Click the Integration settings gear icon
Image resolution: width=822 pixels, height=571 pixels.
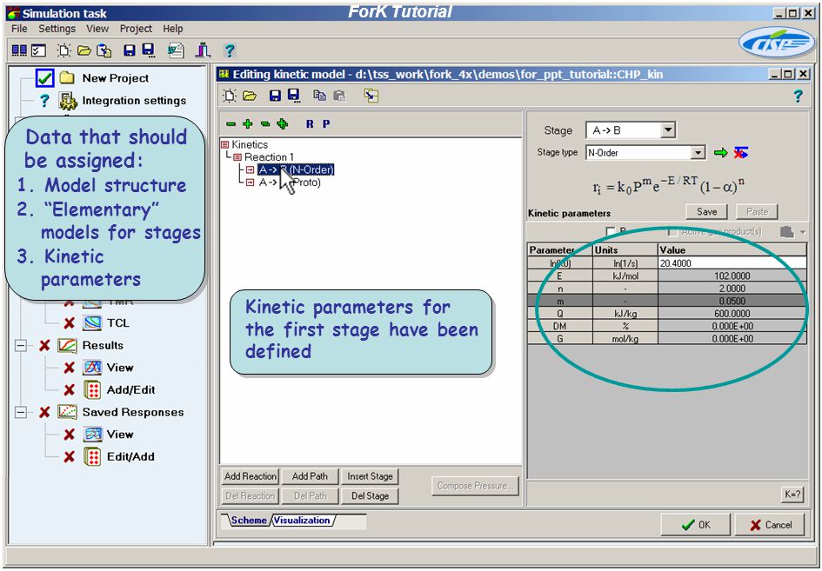pyautogui.click(x=68, y=101)
